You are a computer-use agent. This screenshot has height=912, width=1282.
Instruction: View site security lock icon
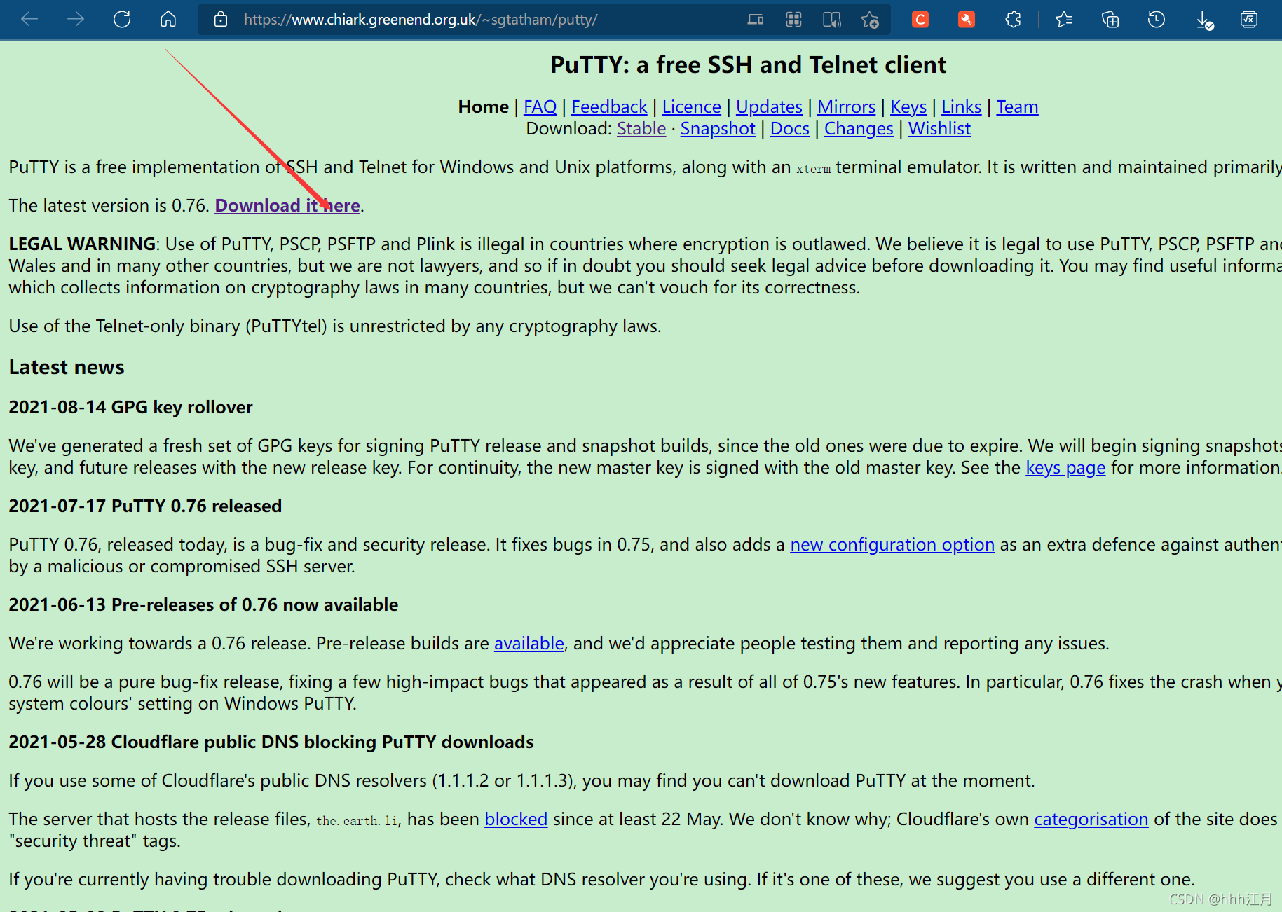[221, 20]
